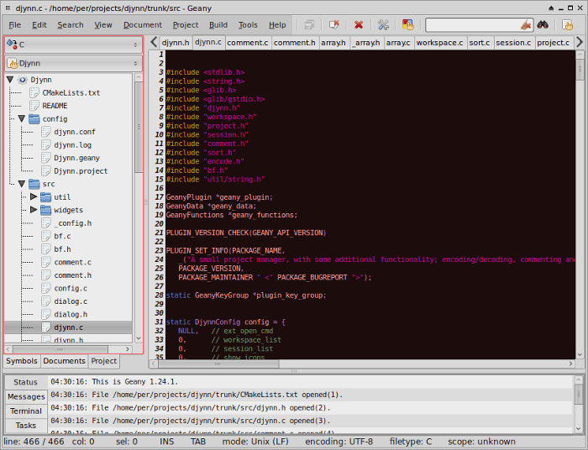
Task: Select _config.h in the project tree
Action: [73, 223]
